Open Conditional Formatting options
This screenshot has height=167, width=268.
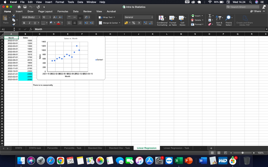coord(162,21)
